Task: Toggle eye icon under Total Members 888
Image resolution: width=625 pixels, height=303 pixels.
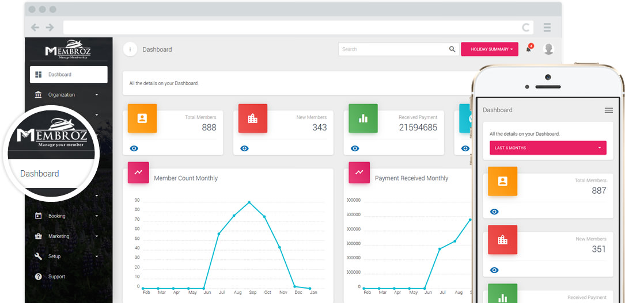Action: coord(134,148)
